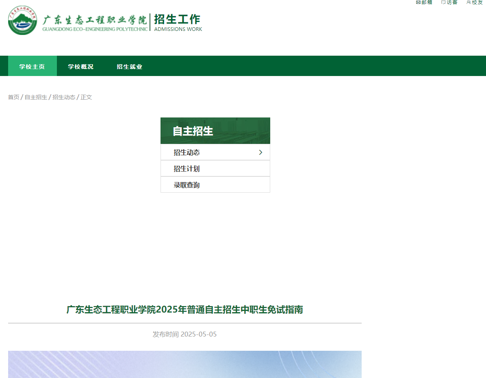The width and height of the screenshot is (486, 378).
Task: Click the 招生动态 breadcrumb link
Action: [64, 97]
